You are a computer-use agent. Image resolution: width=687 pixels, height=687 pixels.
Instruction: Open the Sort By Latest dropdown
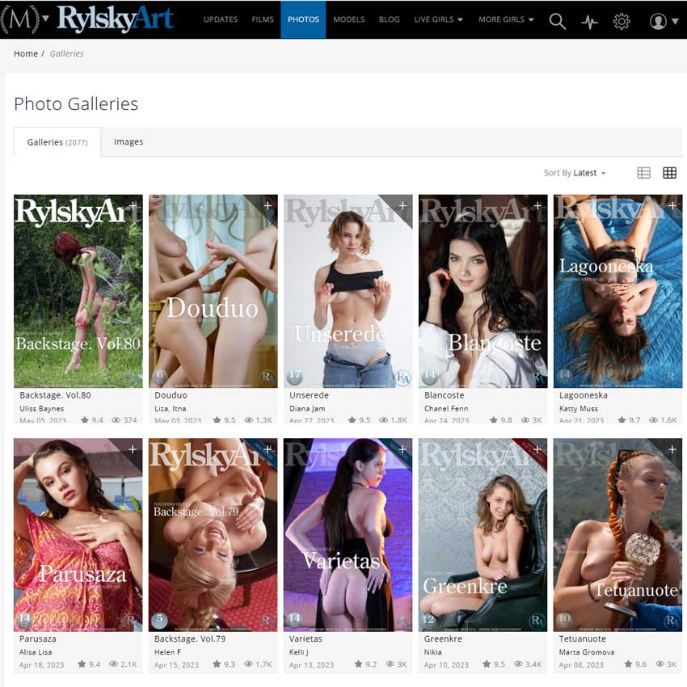[x=575, y=173]
